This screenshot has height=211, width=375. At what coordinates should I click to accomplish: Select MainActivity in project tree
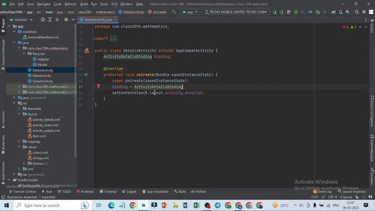point(39,76)
